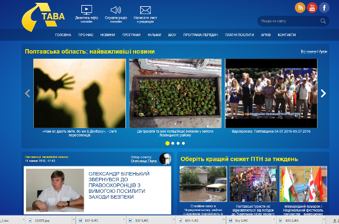Select the fourth carousel dot
This screenshot has width=339, height=224.
(x=183, y=143)
